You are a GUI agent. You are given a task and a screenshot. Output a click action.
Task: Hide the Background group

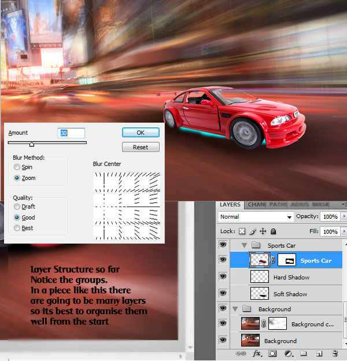223,308
